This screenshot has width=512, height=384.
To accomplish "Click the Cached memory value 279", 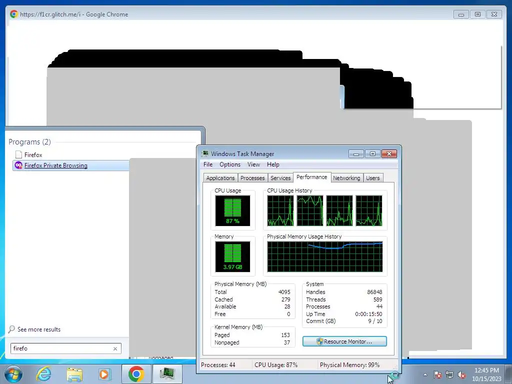I will 285,299.
